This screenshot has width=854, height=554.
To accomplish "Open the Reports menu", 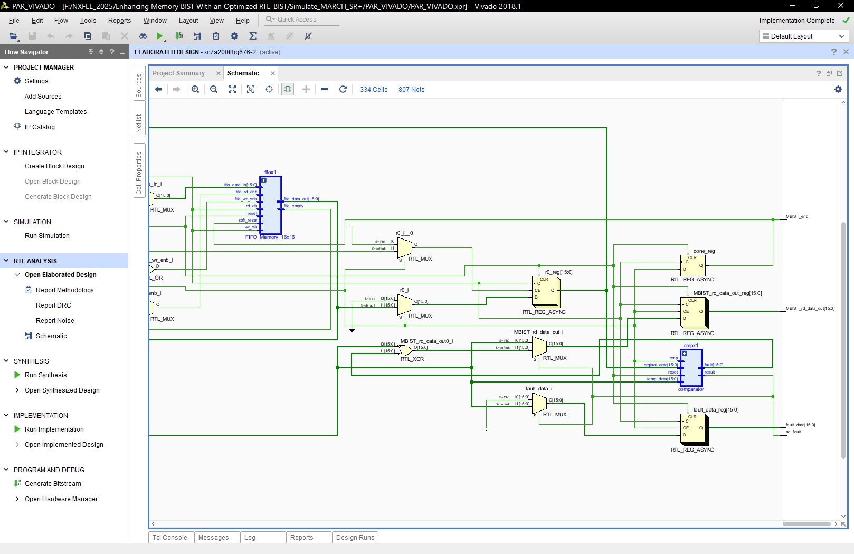I will (119, 20).
